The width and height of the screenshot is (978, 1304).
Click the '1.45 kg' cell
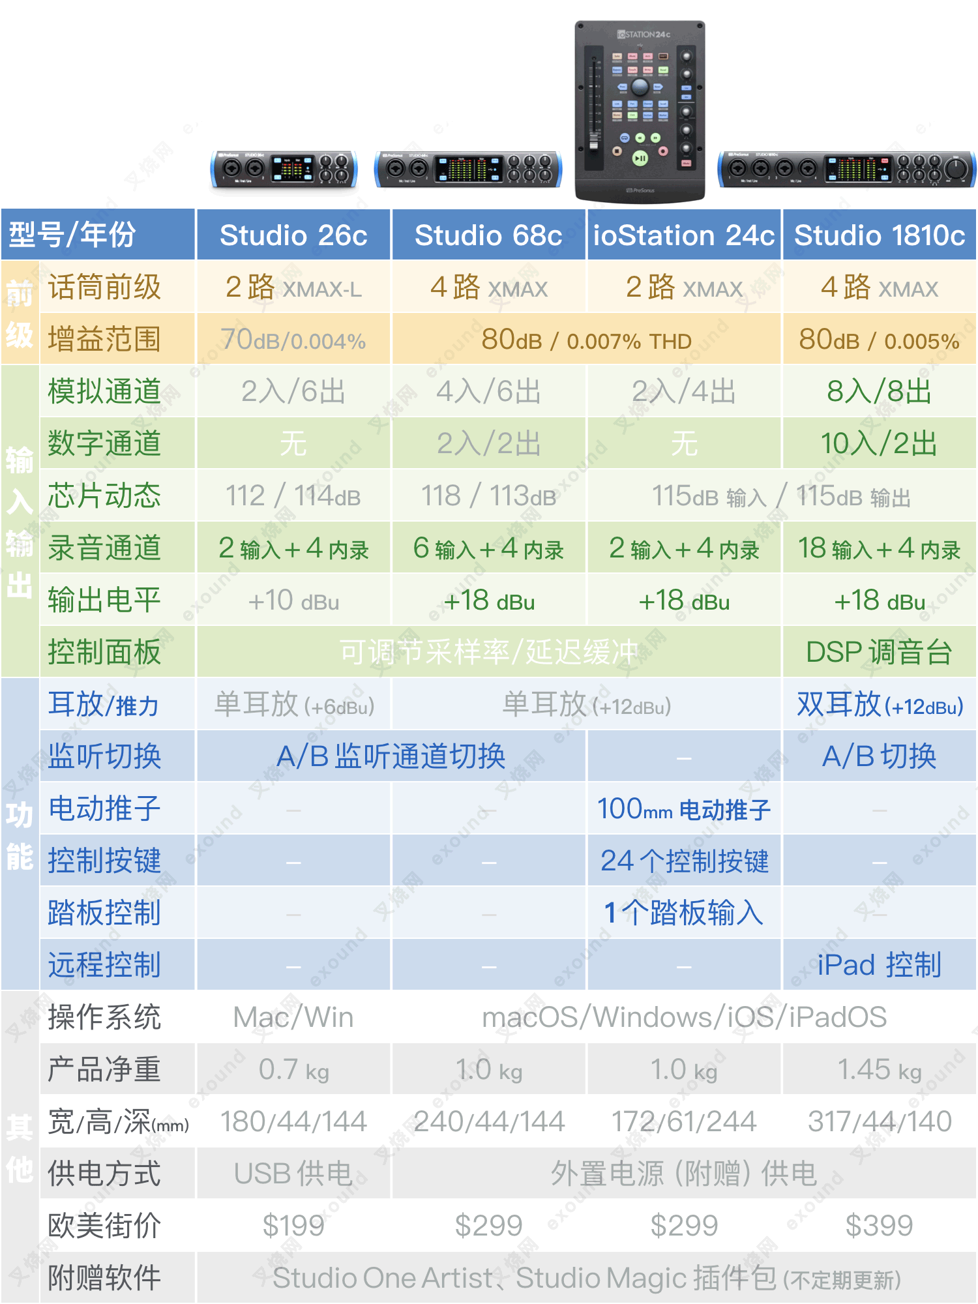tap(880, 1069)
